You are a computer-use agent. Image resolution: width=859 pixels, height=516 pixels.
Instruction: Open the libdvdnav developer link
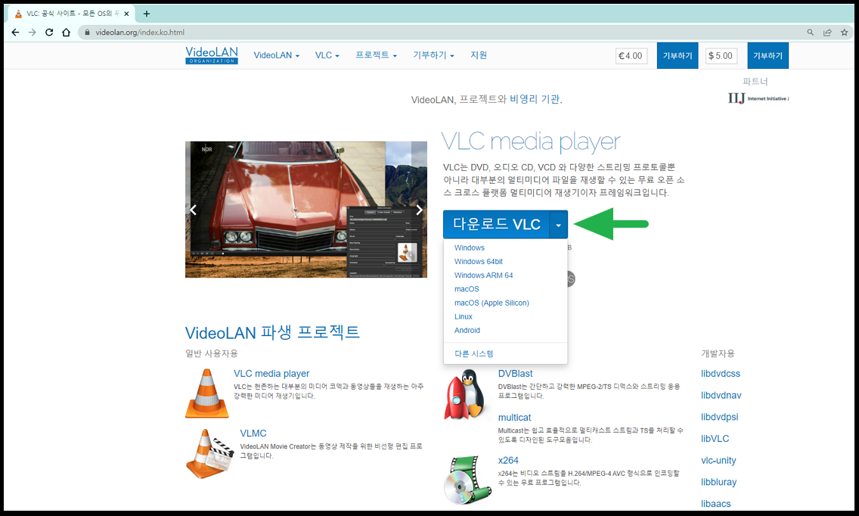(x=721, y=396)
